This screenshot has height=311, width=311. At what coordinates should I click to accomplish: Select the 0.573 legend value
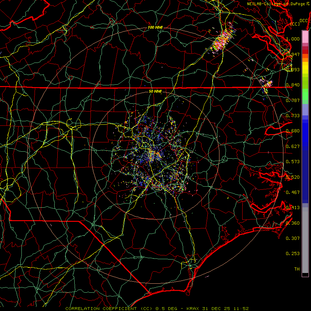pos(293,162)
